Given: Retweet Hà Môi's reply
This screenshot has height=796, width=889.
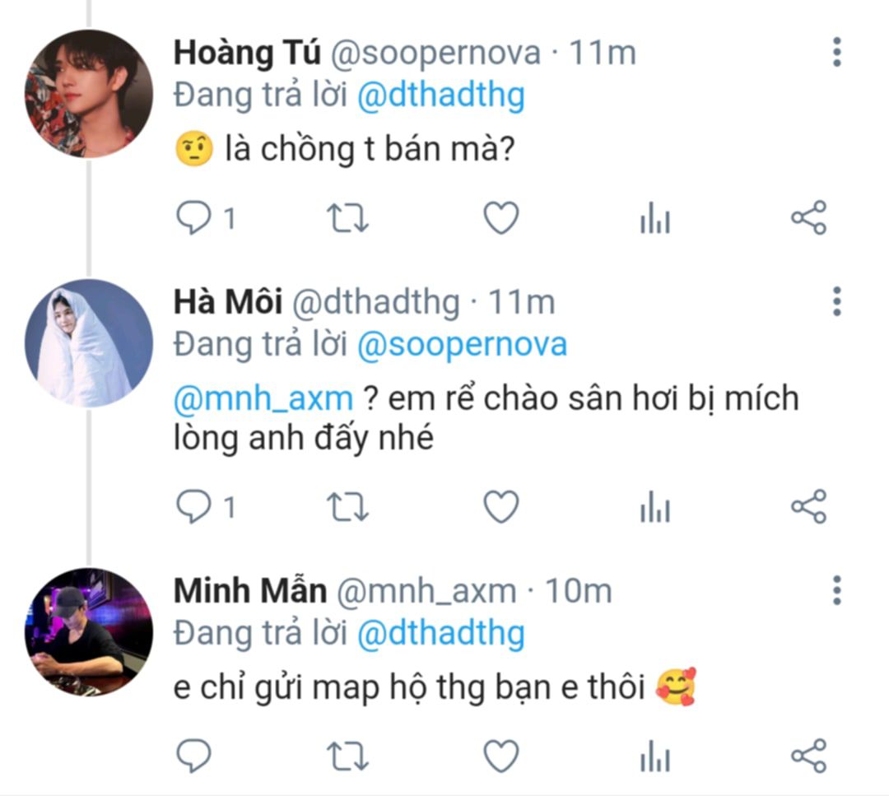Looking at the screenshot, I should pos(347,507).
